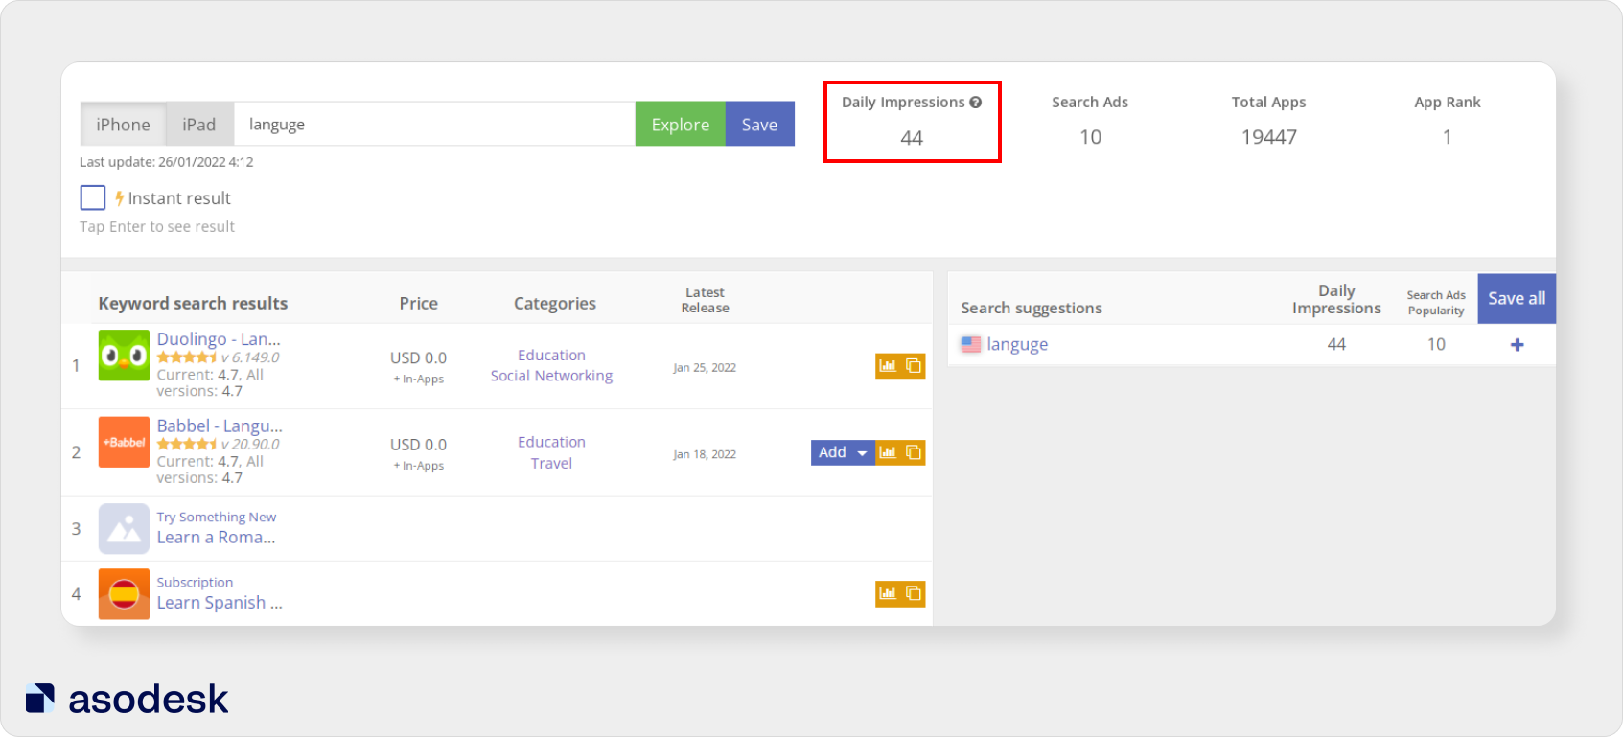Image resolution: width=1623 pixels, height=737 pixels.
Task: Click the version v 6.149.0 text
Action: (x=250, y=357)
